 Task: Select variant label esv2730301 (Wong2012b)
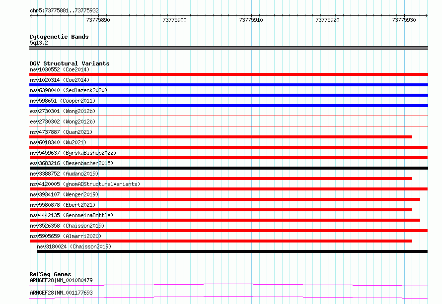63,111
